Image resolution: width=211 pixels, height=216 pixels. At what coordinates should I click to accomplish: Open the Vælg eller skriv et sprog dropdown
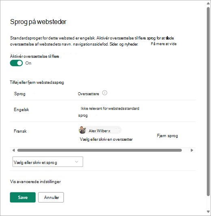tap(47, 162)
